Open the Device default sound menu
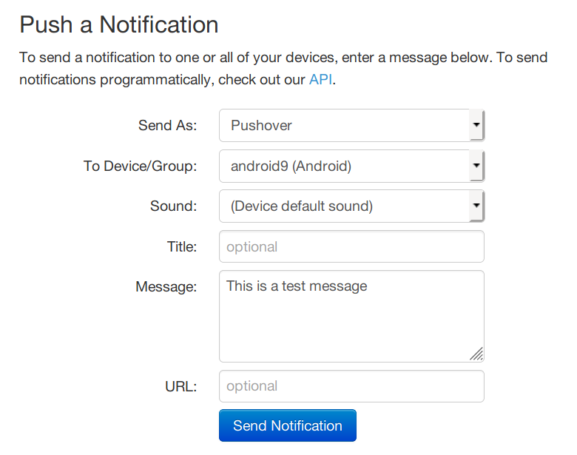 coord(345,206)
